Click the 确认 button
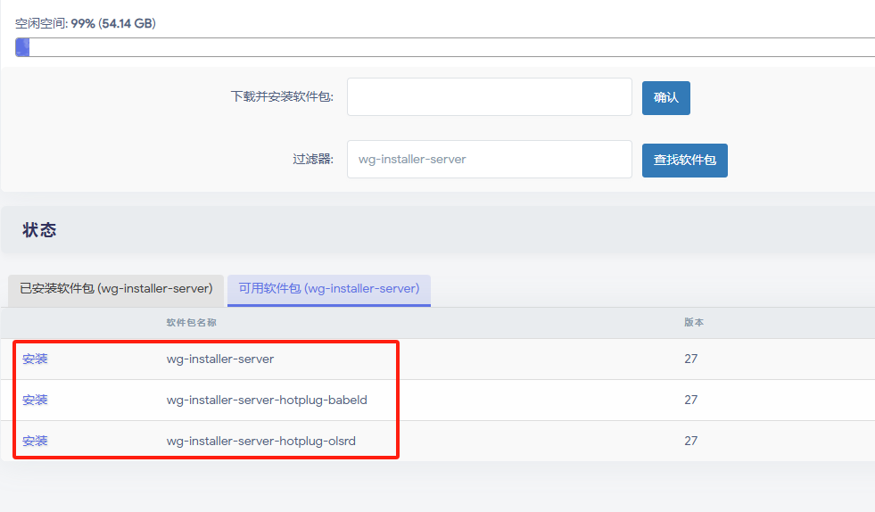The image size is (875, 512). pyautogui.click(x=665, y=97)
